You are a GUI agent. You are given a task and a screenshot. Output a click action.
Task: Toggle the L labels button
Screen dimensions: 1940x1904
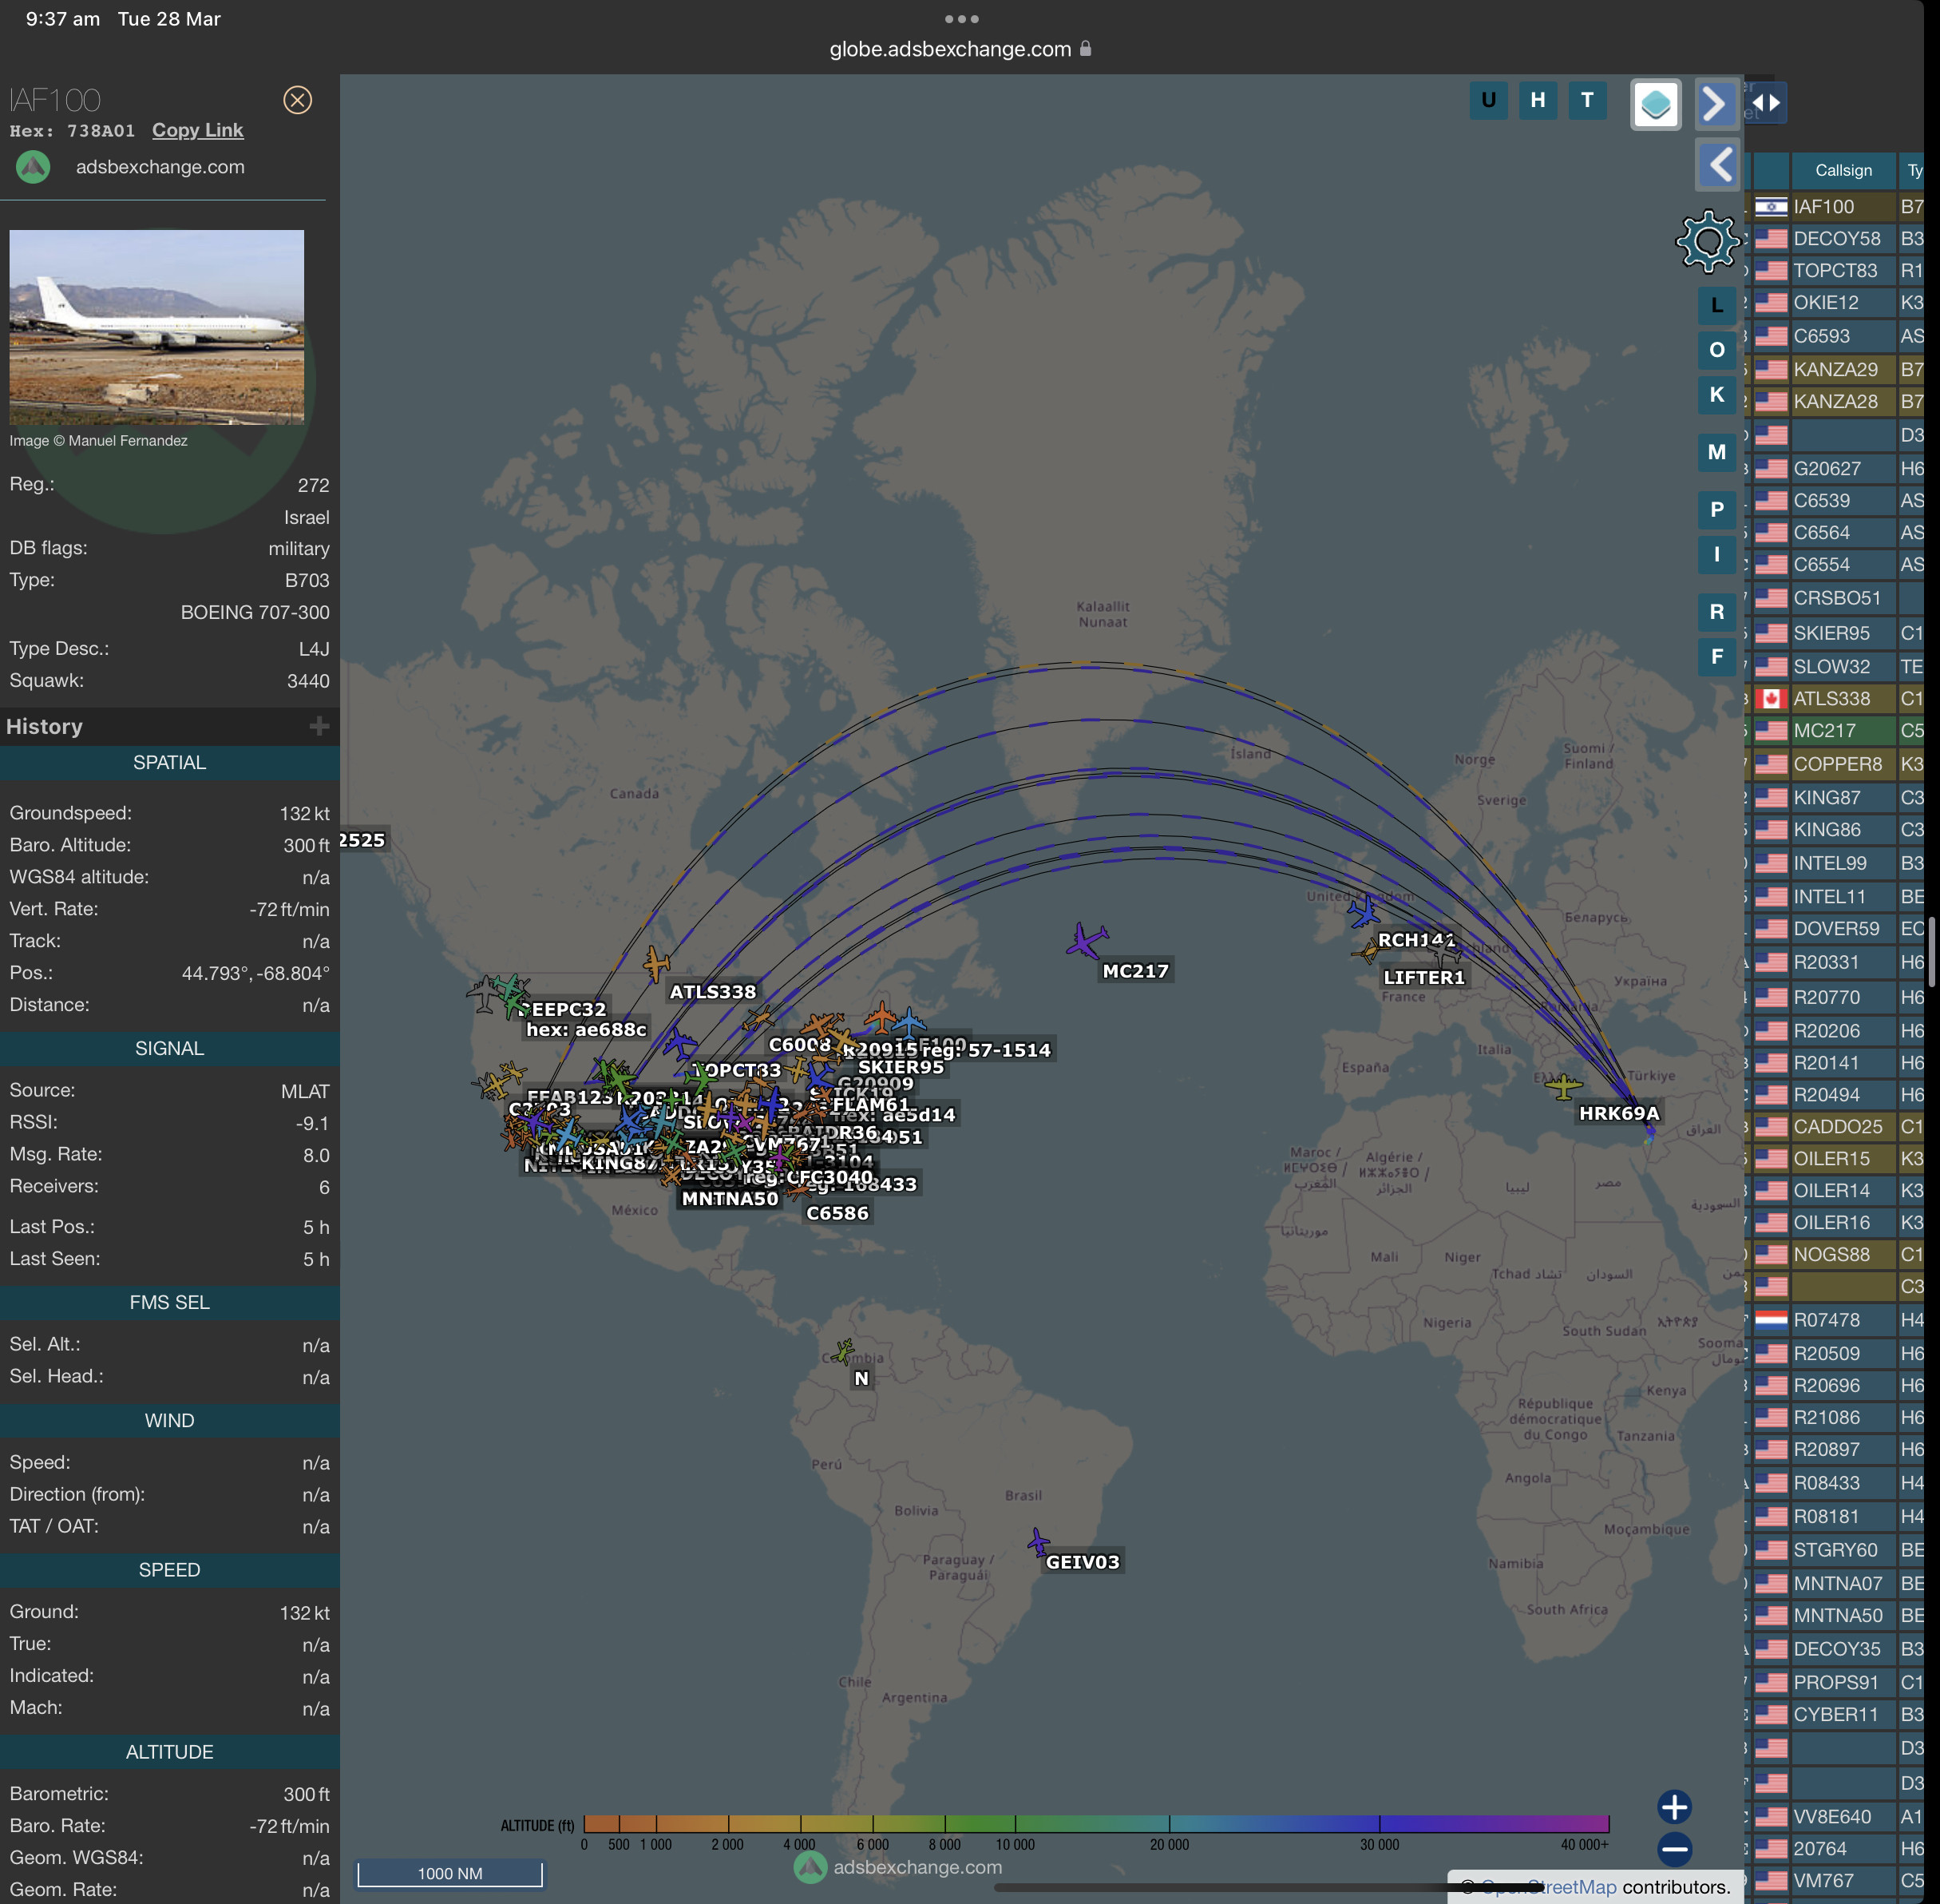tap(1716, 306)
